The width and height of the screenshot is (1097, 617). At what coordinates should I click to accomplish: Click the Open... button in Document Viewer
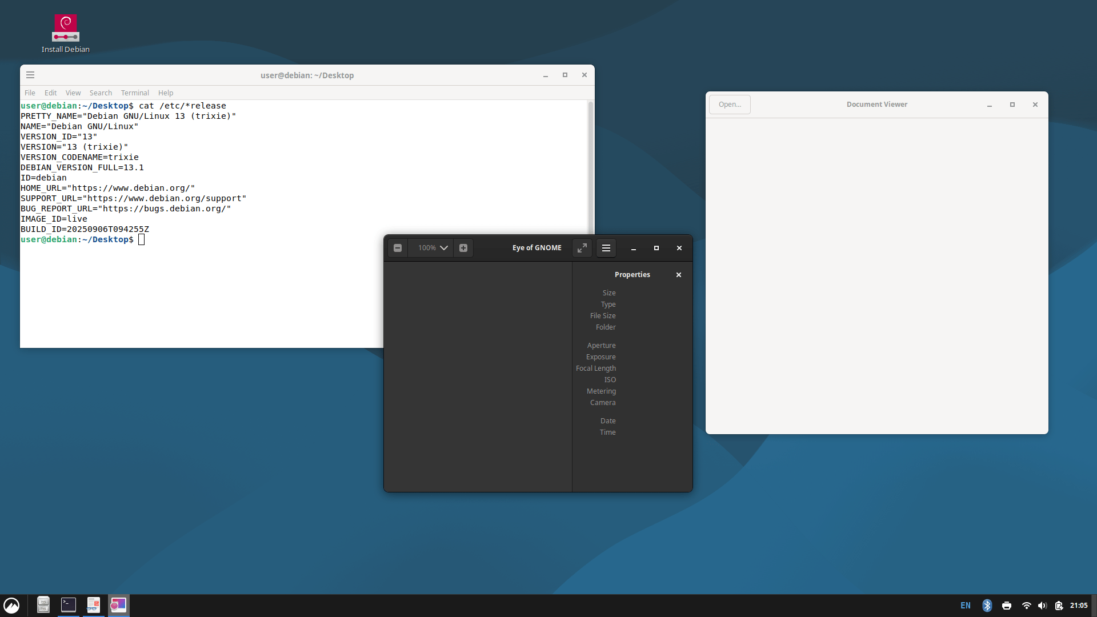pyautogui.click(x=730, y=105)
